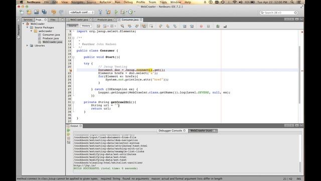Open Producer.java in the project tree
The height and width of the screenshot is (181, 321).
51,38
